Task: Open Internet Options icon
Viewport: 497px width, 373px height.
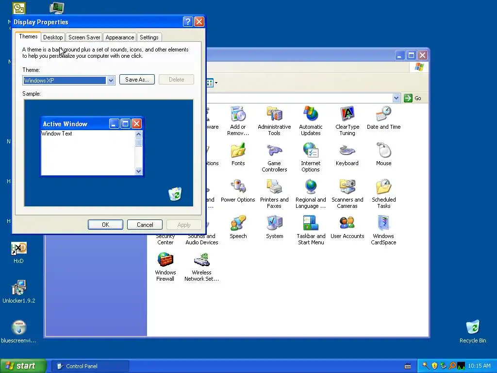Action: pos(311,151)
